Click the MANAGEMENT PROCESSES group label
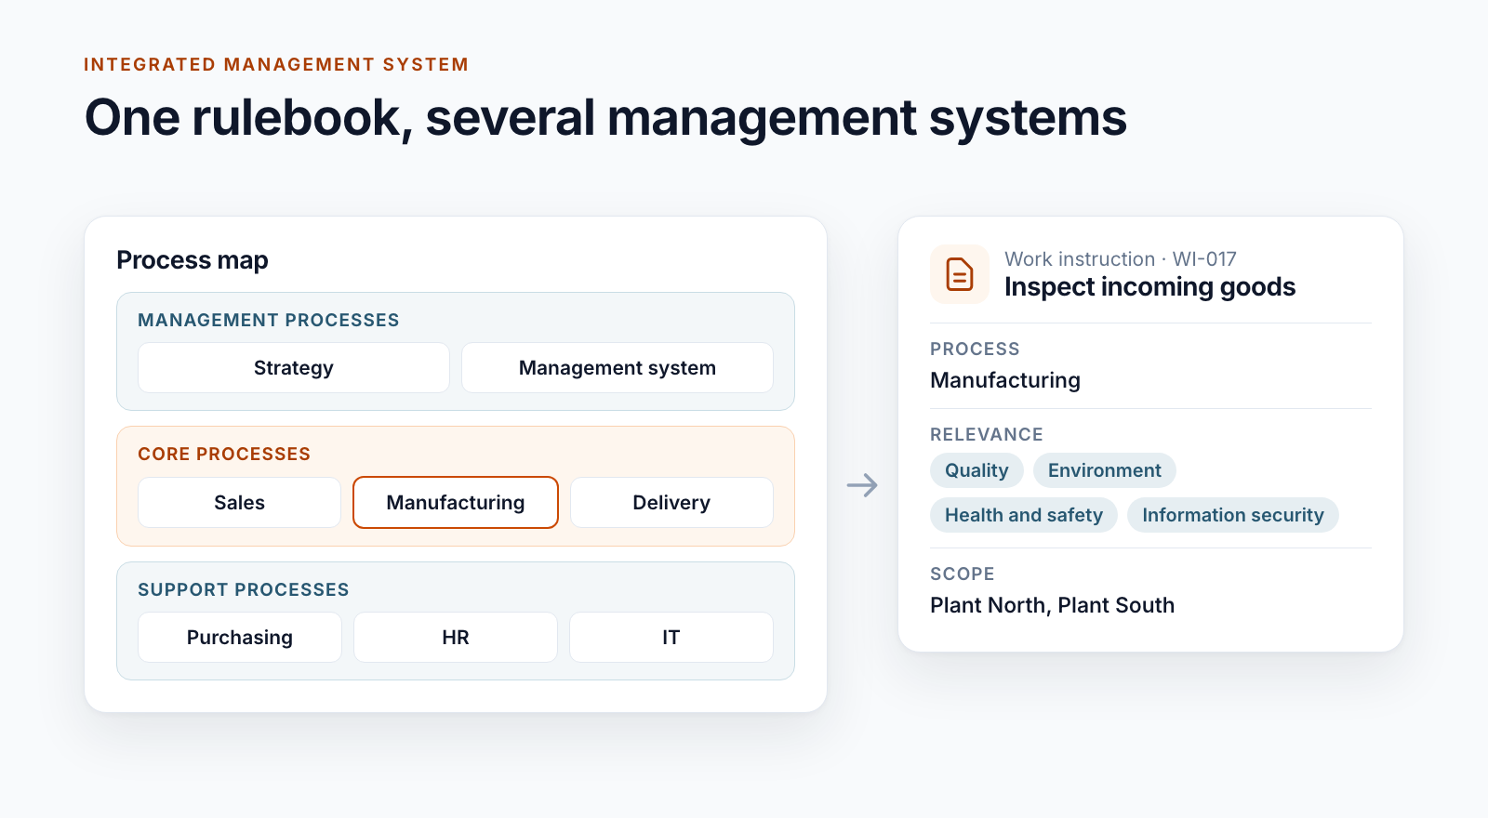Viewport: 1488px width, 818px height. click(x=269, y=321)
